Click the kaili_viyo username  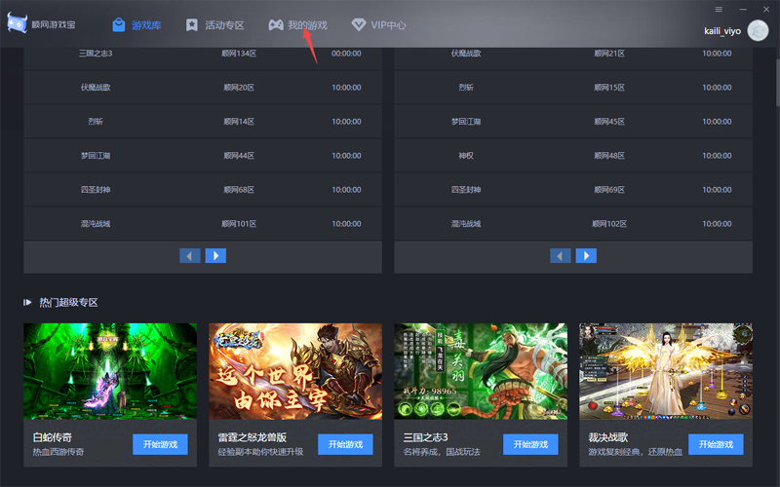[722, 31]
